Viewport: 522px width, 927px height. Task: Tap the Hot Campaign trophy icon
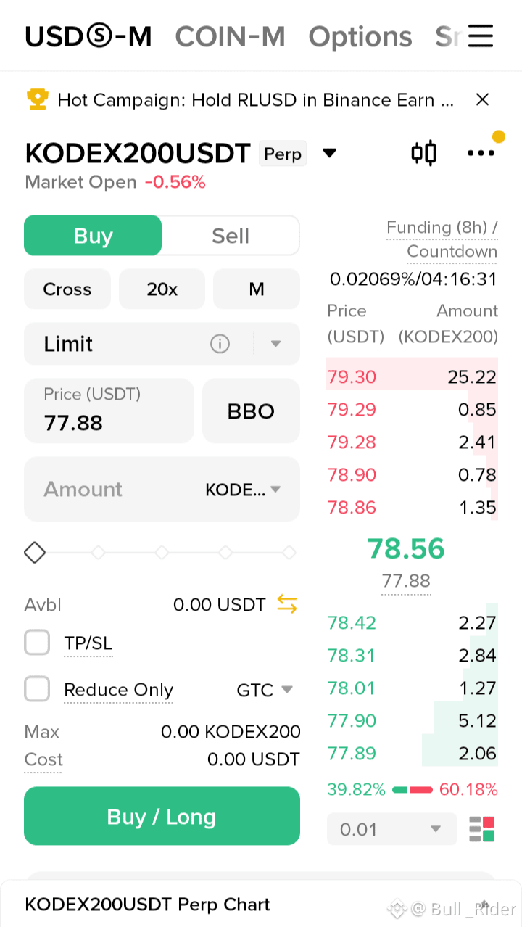pyautogui.click(x=37, y=99)
